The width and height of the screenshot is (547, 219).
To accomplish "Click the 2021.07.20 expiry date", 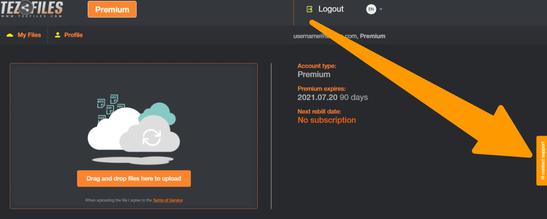I will coord(318,98).
